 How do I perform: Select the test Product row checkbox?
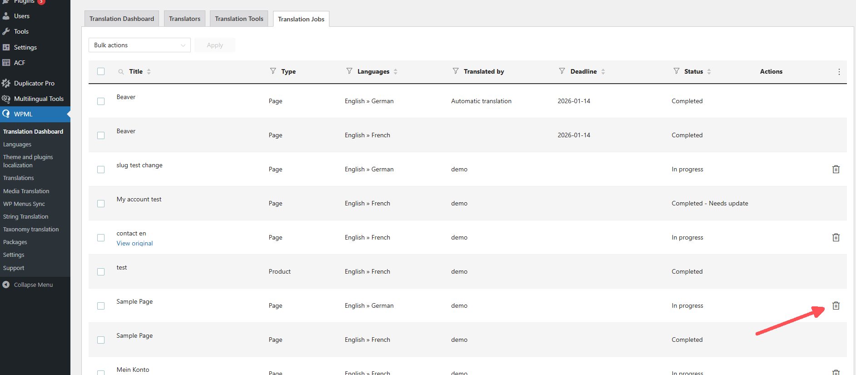(x=101, y=272)
